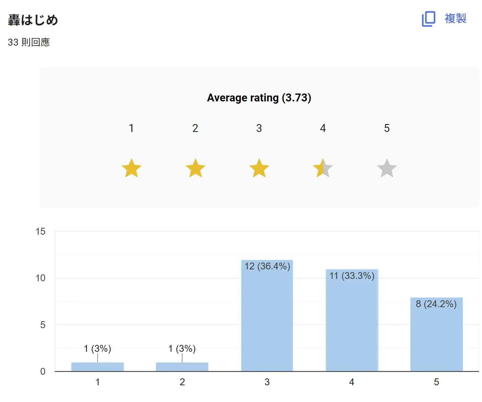Screen dimensions: 482x402
Task: Click the first gold star
Action: pyautogui.click(x=131, y=168)
